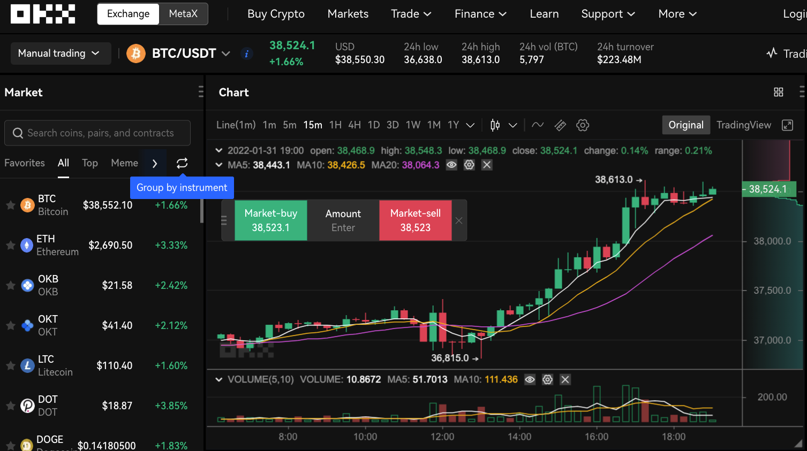Toggle visibility of the VOLUME indicator

coord(530,379)
